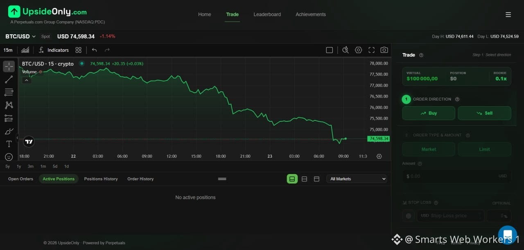Click the quick search icon in chart toolbar
Viewport: 524px width, 250px height.
point(346,50)
